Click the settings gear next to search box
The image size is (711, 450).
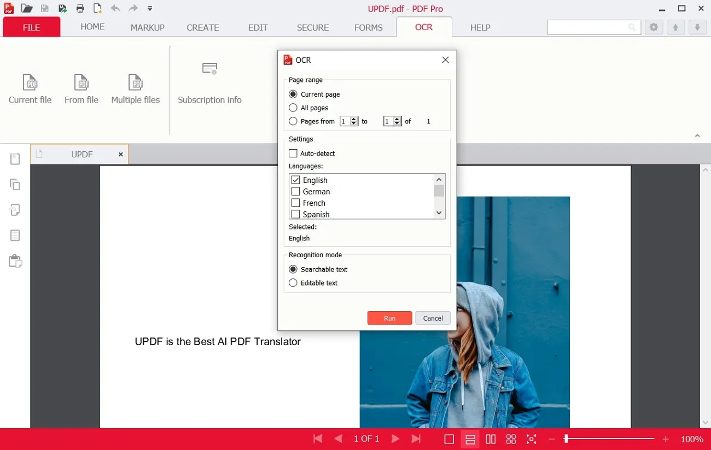(654, 27)
